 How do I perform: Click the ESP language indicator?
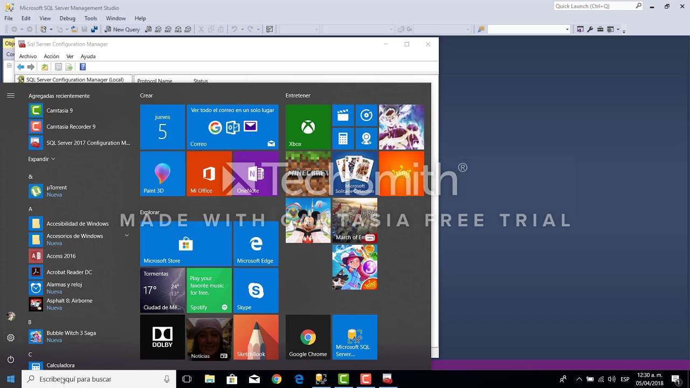coord(625,379)
